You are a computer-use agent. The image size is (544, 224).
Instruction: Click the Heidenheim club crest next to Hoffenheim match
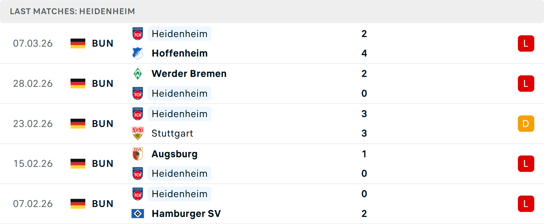[x=138, y=34]
